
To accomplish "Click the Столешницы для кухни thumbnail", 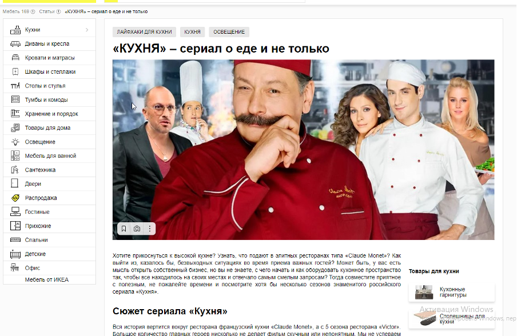I will [x=424, y=319].
